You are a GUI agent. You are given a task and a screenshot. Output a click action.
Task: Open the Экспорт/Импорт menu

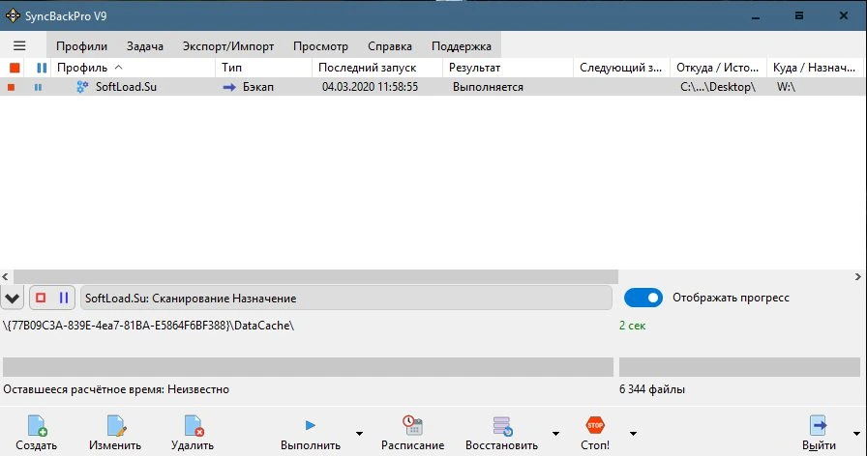[228, 46]
